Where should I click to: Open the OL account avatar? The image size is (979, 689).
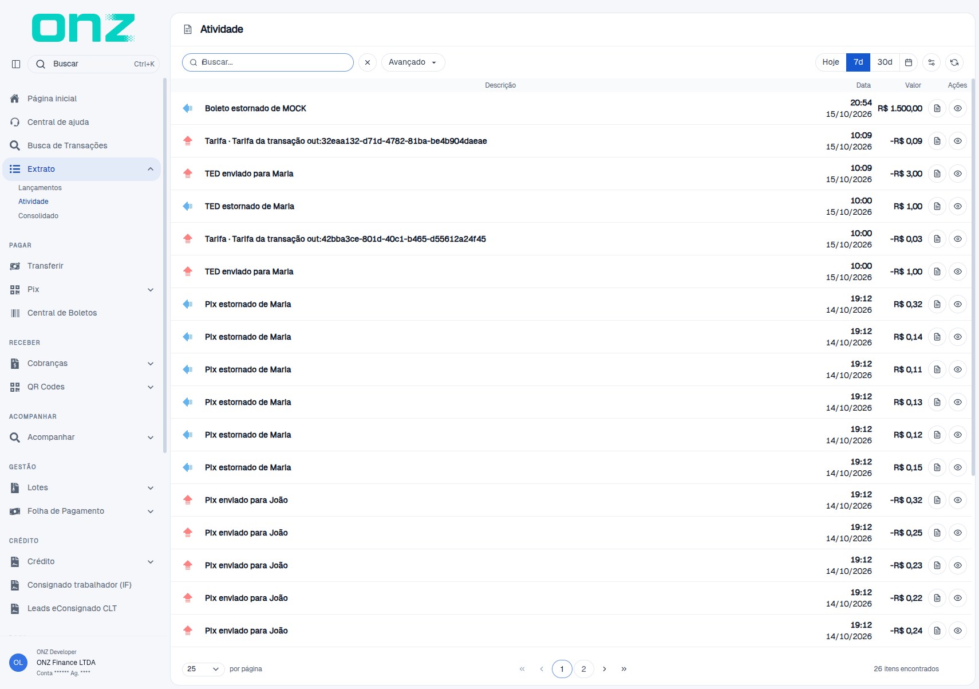(x=18, y=663)
